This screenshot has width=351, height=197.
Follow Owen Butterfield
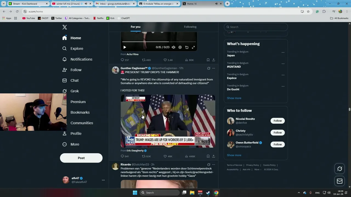pyautogui.click(x=278, y=144)
